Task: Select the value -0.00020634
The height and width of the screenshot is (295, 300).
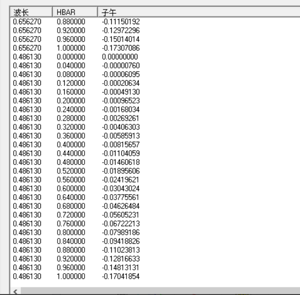Action: point(121,83)
